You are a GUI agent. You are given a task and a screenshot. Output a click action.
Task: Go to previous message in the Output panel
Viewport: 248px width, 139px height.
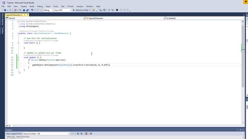coord(78,134)
